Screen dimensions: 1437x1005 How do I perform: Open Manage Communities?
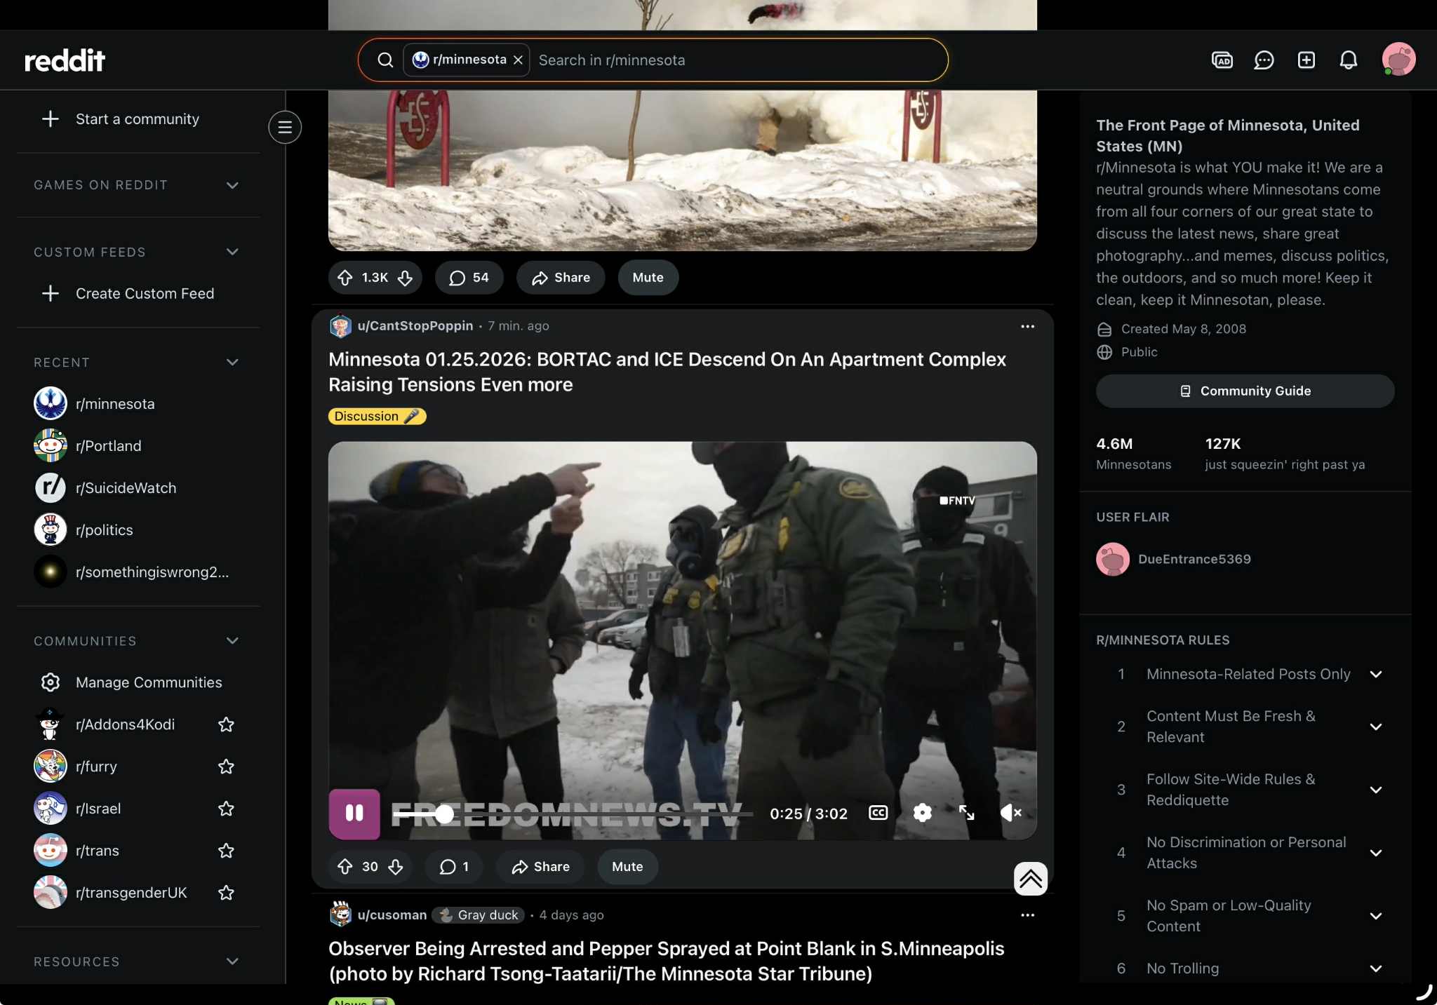tap(149, 682)
